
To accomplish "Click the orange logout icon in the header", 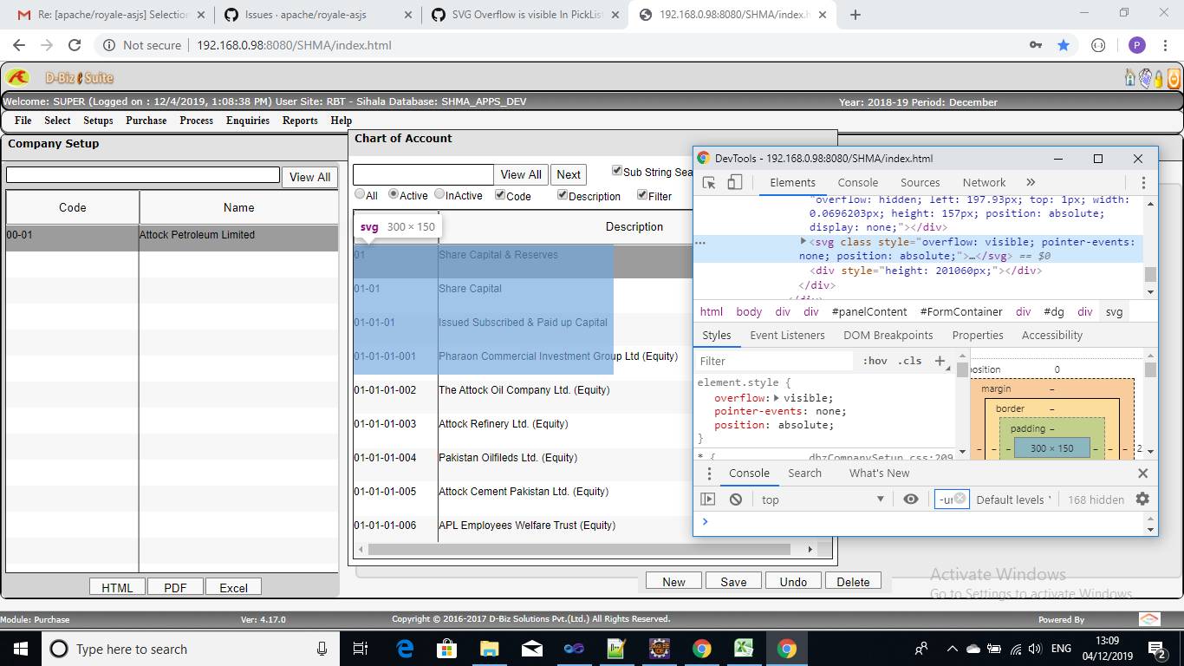I will coord(1174,79).
